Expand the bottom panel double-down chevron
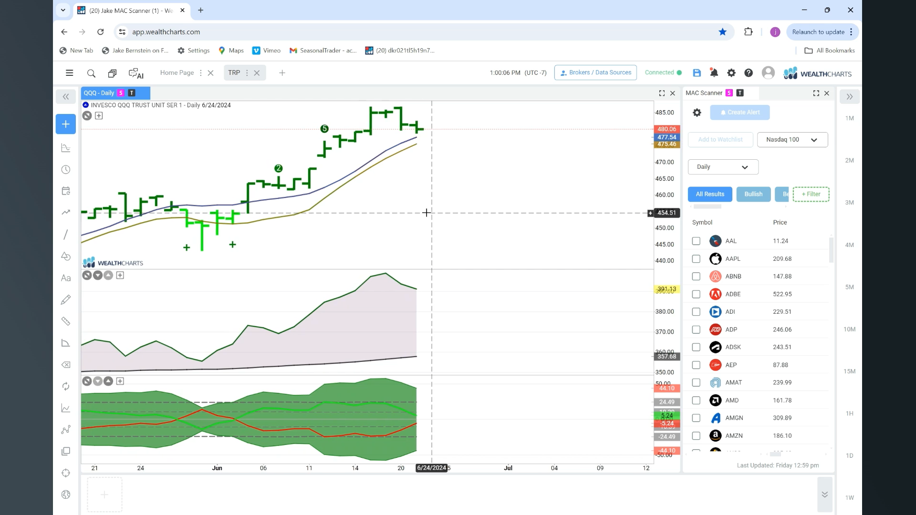Viewport: 916px width, 515px height. 824,494
